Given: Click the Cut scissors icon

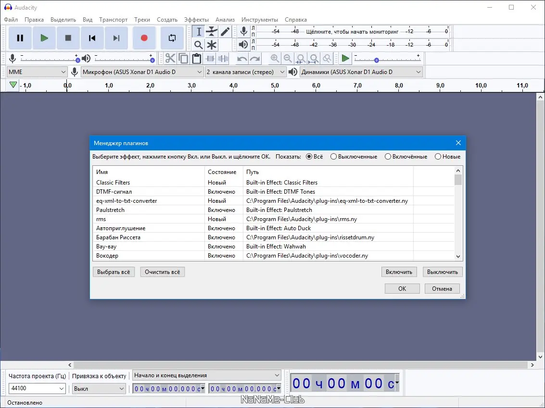Looking at the screenshot, I should [x=170, y=59].
